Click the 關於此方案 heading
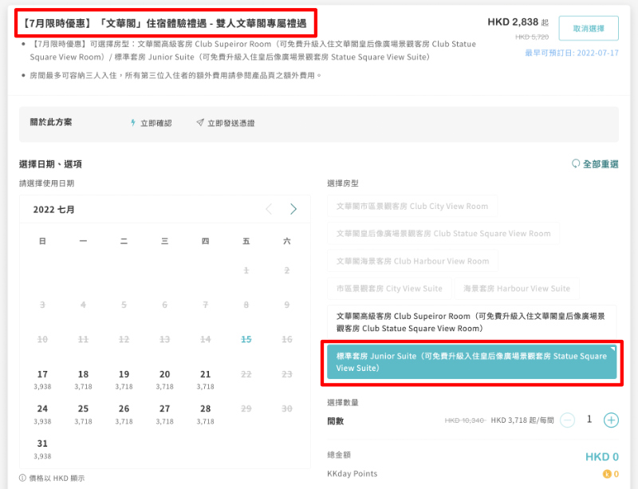The image size is (638, 489). (51, 122)
